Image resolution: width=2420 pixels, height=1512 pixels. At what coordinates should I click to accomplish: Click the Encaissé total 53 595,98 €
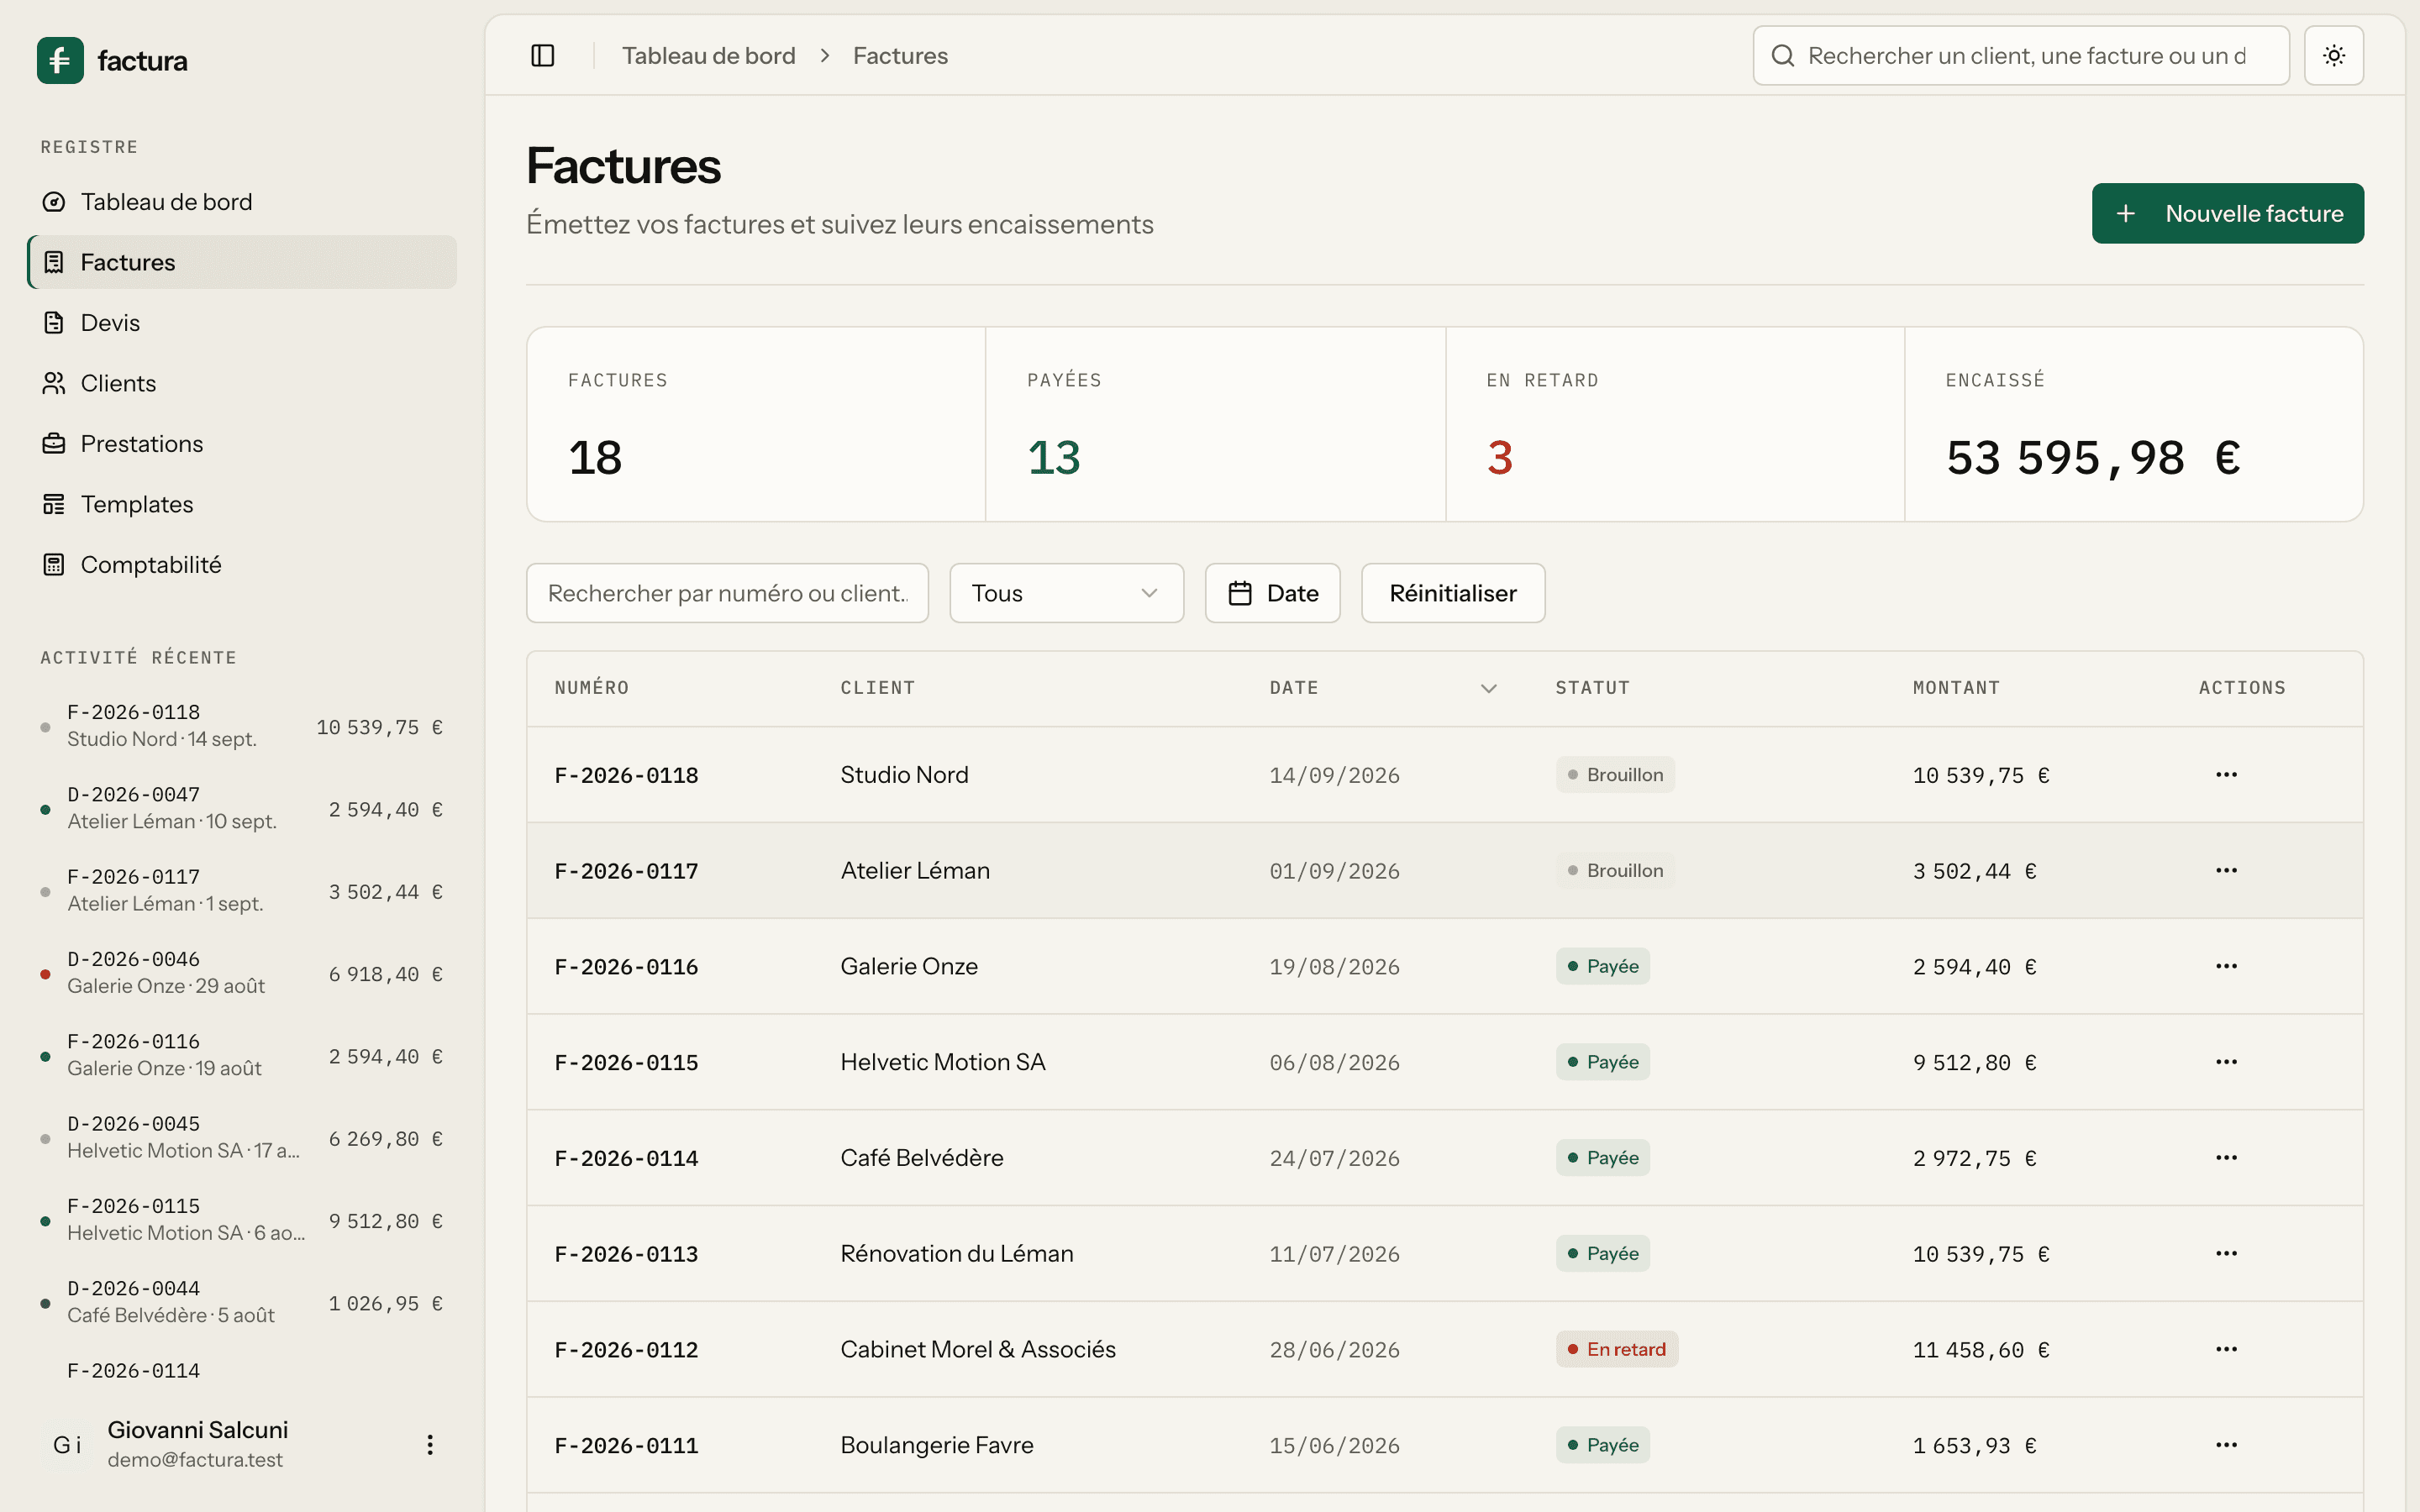coord(2093,458)
